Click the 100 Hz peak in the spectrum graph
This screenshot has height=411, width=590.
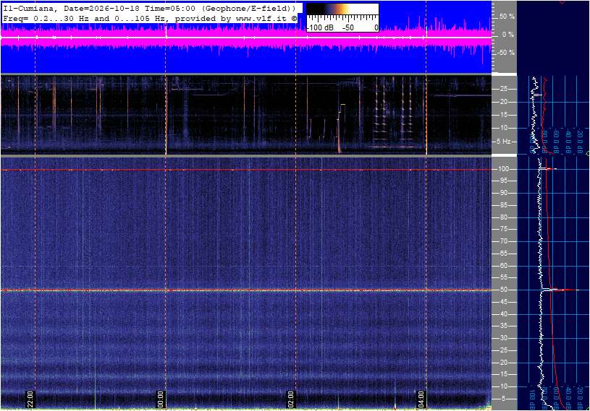pos(549,169)
